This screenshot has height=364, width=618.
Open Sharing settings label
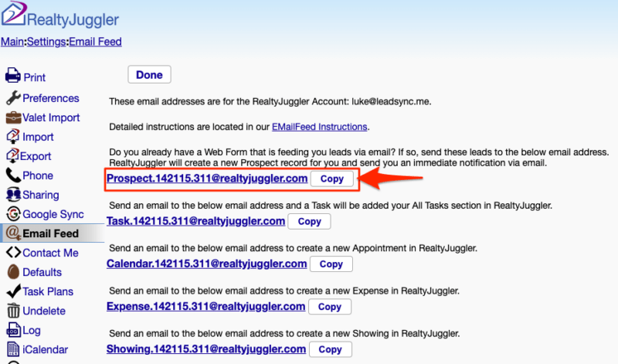(x=41, y=195)
